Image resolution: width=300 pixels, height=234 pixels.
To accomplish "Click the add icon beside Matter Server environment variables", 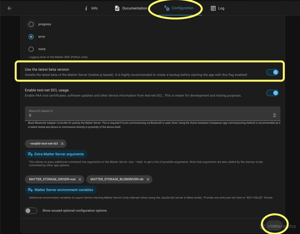I will click(30, 189).
